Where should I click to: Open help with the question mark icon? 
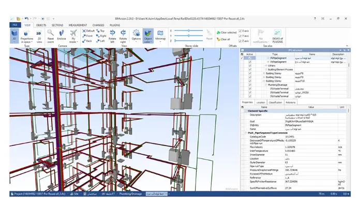tap(315, 19)
